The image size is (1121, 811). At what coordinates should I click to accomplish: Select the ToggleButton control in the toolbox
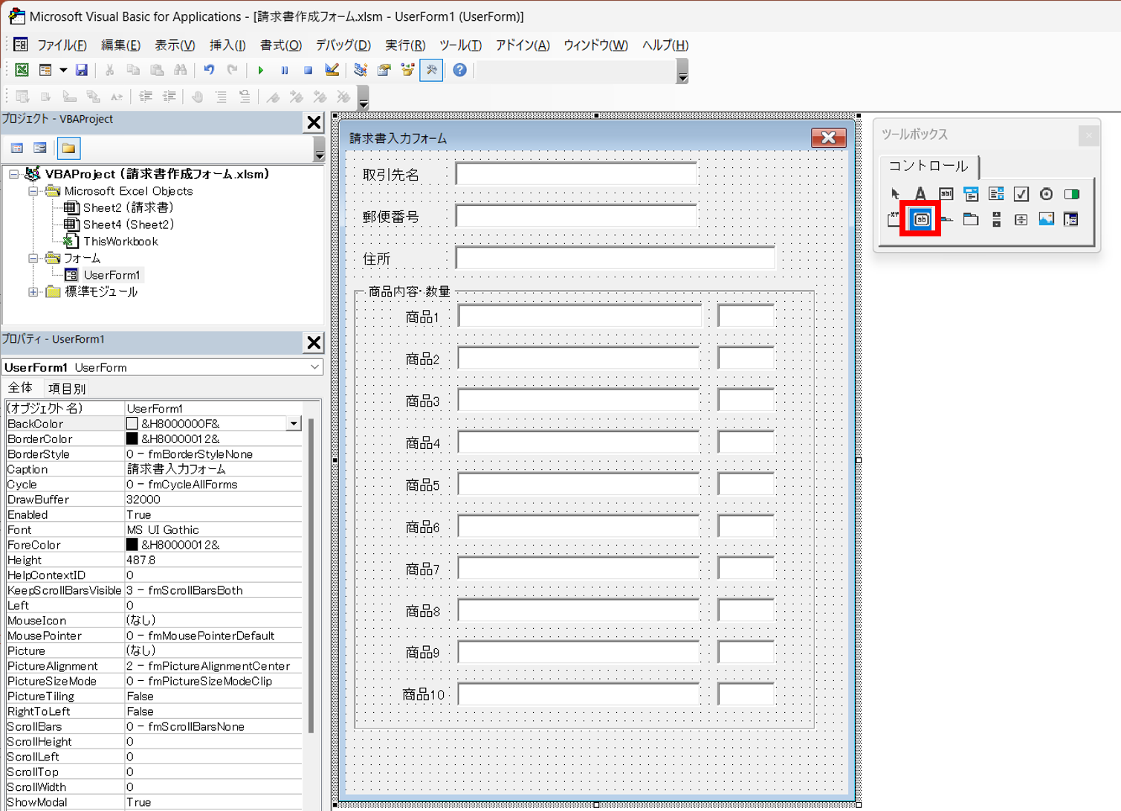coord(1071,194)
